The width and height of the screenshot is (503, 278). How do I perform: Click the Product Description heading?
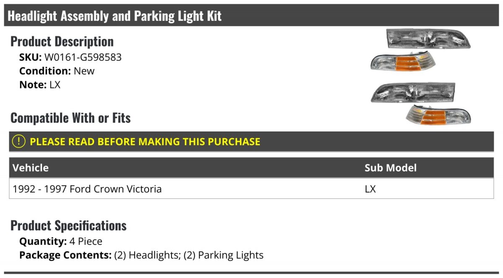click(x=62, y=41)
